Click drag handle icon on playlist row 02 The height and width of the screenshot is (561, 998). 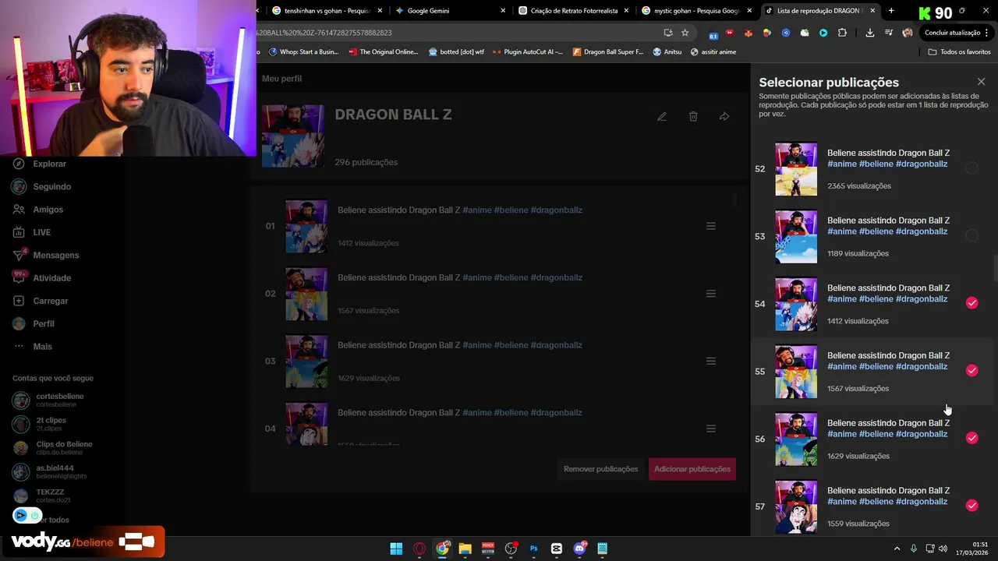(711, 294)
